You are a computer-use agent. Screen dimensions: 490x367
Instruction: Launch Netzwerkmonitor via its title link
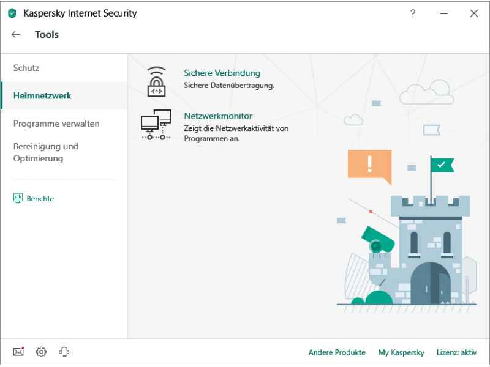tap(218, 116)
